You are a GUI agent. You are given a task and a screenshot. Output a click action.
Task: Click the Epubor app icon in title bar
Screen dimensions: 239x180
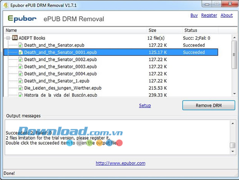tap(6, 5)
